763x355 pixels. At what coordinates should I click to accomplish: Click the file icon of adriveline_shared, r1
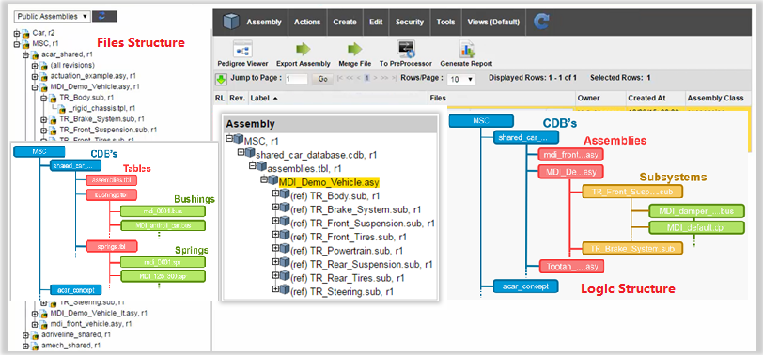coord(34,335)
